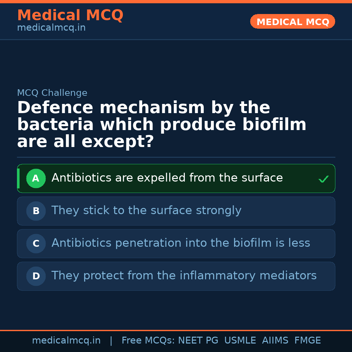352x352 pixels.
Task: Click 'FMGE' in the footer
Action: coord(307,341)
